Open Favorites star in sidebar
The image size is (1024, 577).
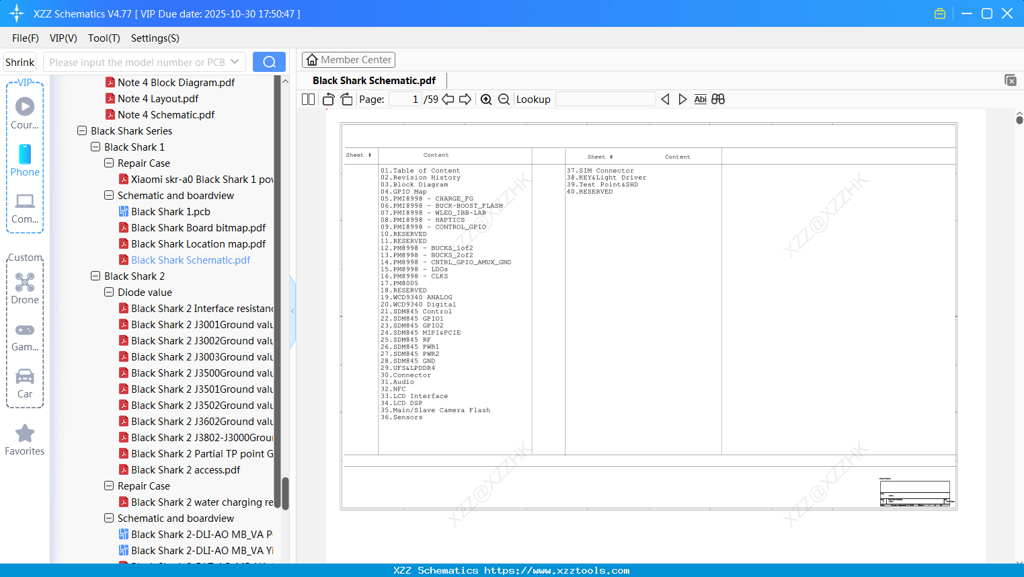tap(25, 440)
